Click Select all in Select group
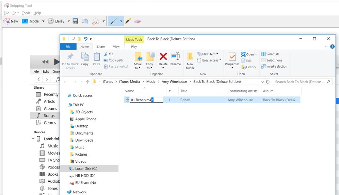339x195 pixels. 270,54
